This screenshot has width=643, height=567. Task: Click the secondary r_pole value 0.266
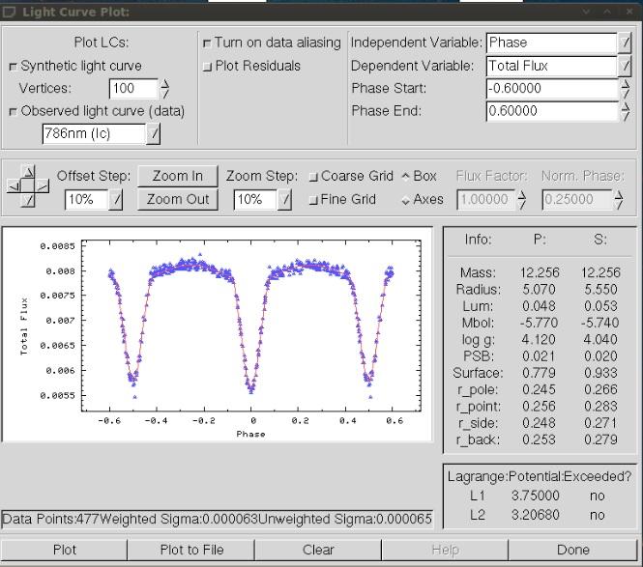(x=600, y=389)
